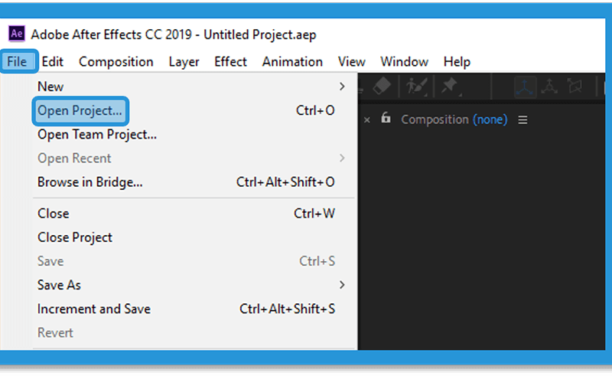This screenshot has width=612, height=376.
Task: Choose the Local Axis Mode icon
Action: (x=525, y=87)
